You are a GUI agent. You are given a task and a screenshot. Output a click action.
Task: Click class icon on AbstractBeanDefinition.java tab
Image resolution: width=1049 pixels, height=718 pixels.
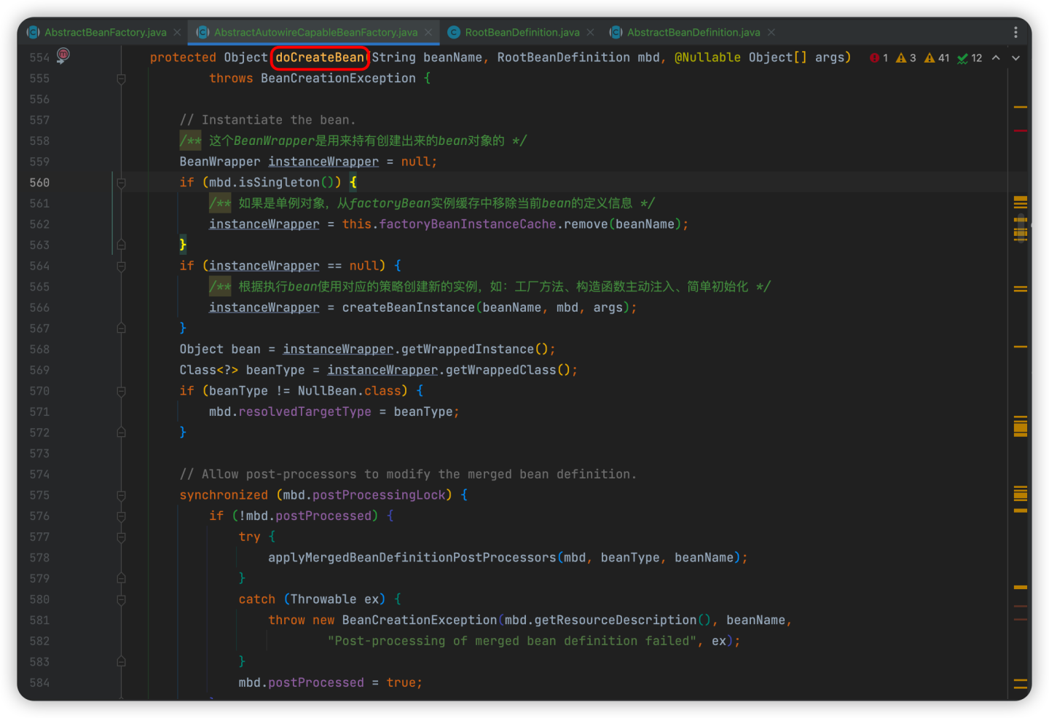(616, 32)
